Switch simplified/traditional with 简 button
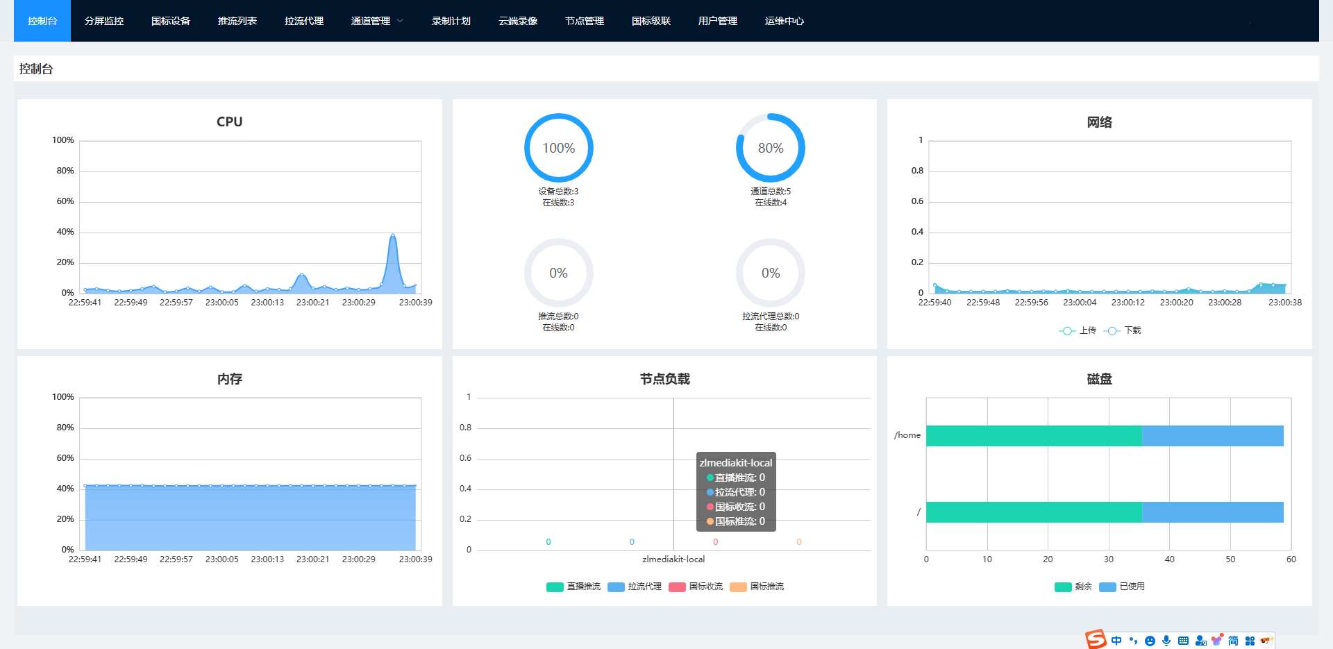 (x=1233, y=641)
